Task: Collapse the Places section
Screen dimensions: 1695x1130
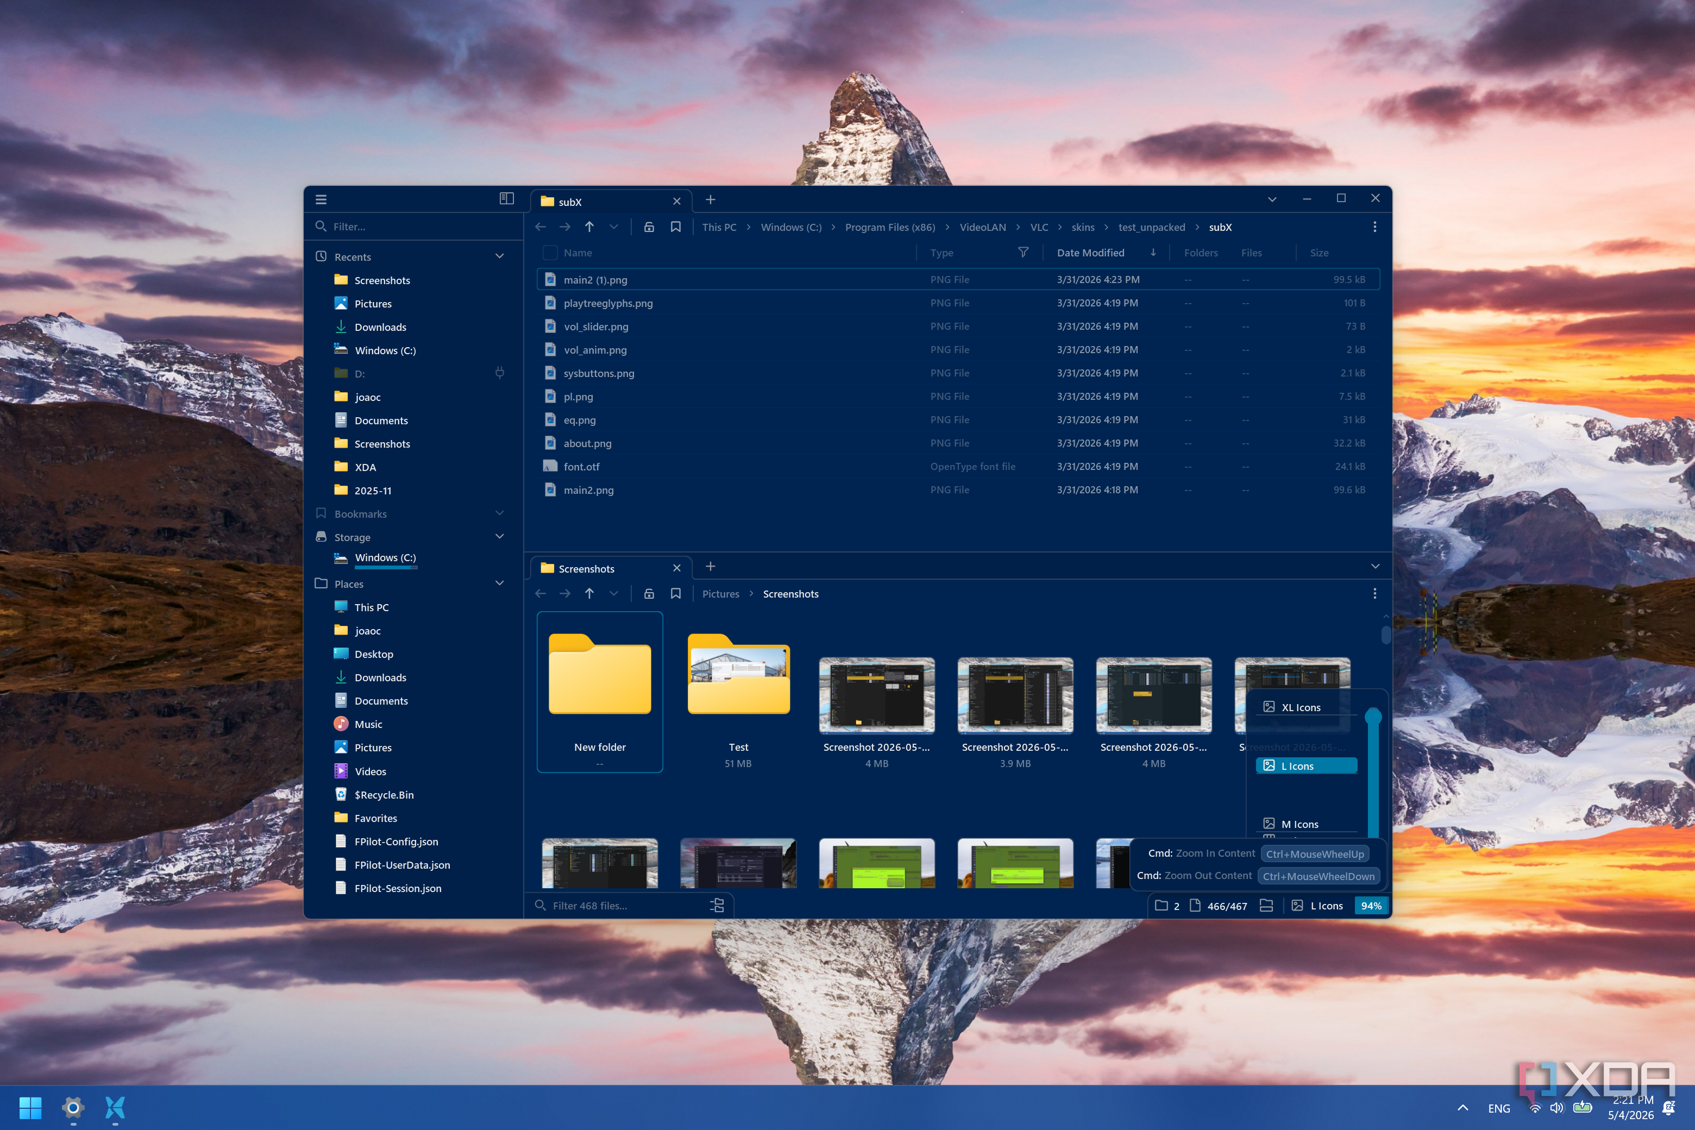Action: (x=499, y=583)
